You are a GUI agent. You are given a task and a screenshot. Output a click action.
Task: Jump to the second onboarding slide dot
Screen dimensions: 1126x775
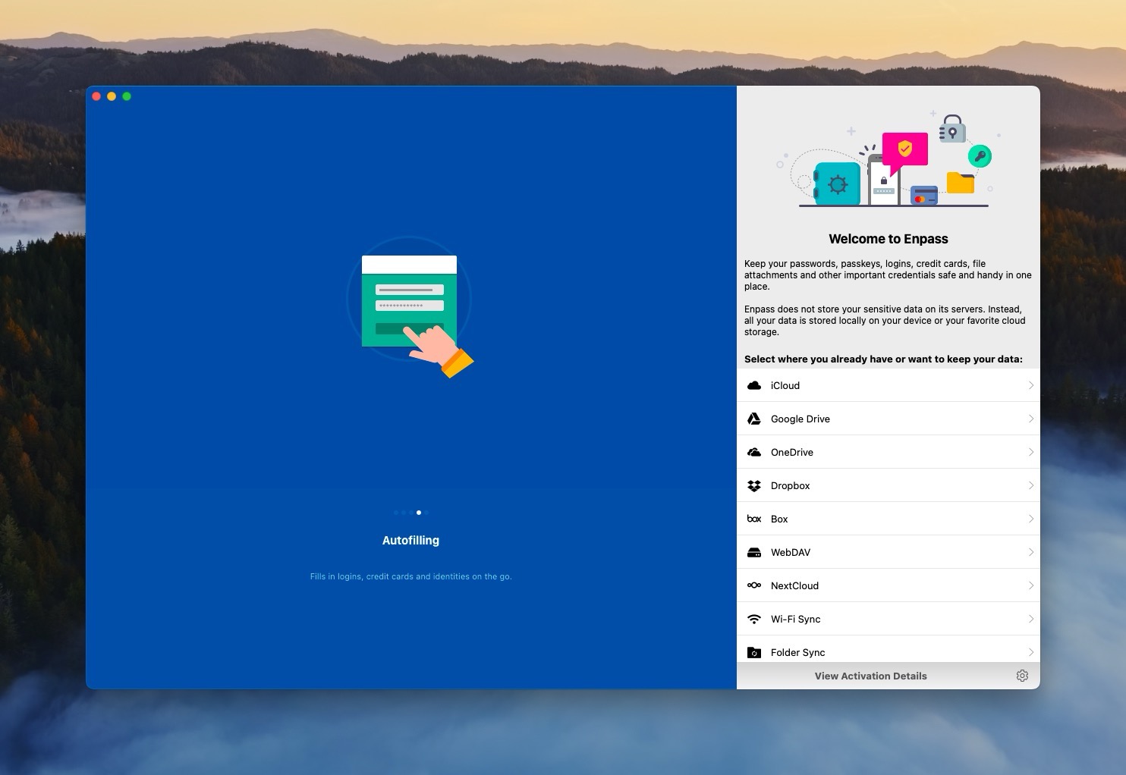[x=404, y=513]
